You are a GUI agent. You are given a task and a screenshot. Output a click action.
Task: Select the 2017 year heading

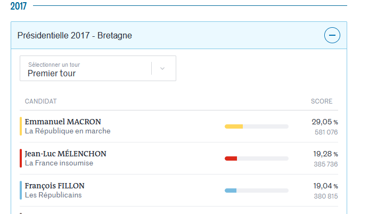19,6
